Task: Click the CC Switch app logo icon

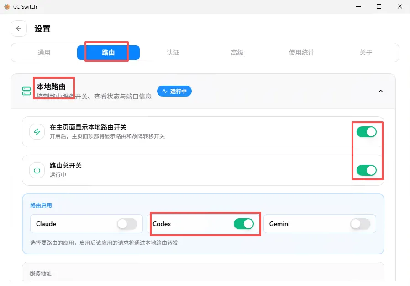Action: [x=7, y=6]
